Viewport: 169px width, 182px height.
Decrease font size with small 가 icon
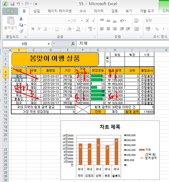pyautogui.click(x=93, y=21)
